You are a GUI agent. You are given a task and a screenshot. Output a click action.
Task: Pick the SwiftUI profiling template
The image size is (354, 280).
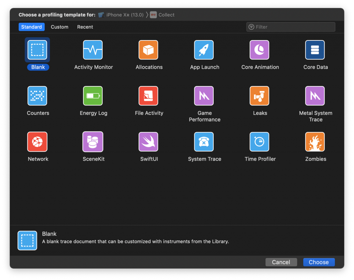[x=149, y=142]
